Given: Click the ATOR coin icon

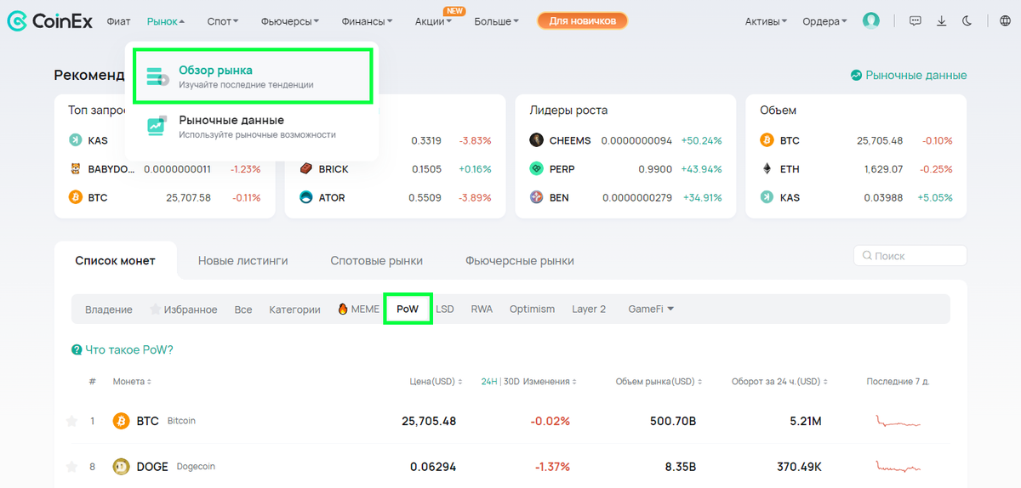Looking at the screenshot, I should pos(305,197).
